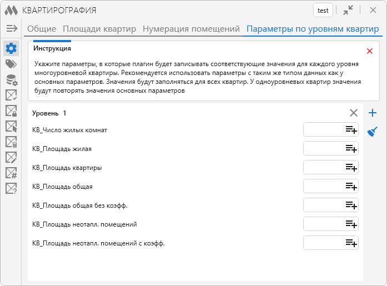Select the room with hash sidebar icon
The image size is (387, 286).
(x=11, y=173)
